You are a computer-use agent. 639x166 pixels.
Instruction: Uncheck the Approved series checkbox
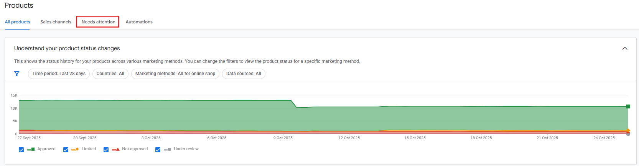point(21,150)
